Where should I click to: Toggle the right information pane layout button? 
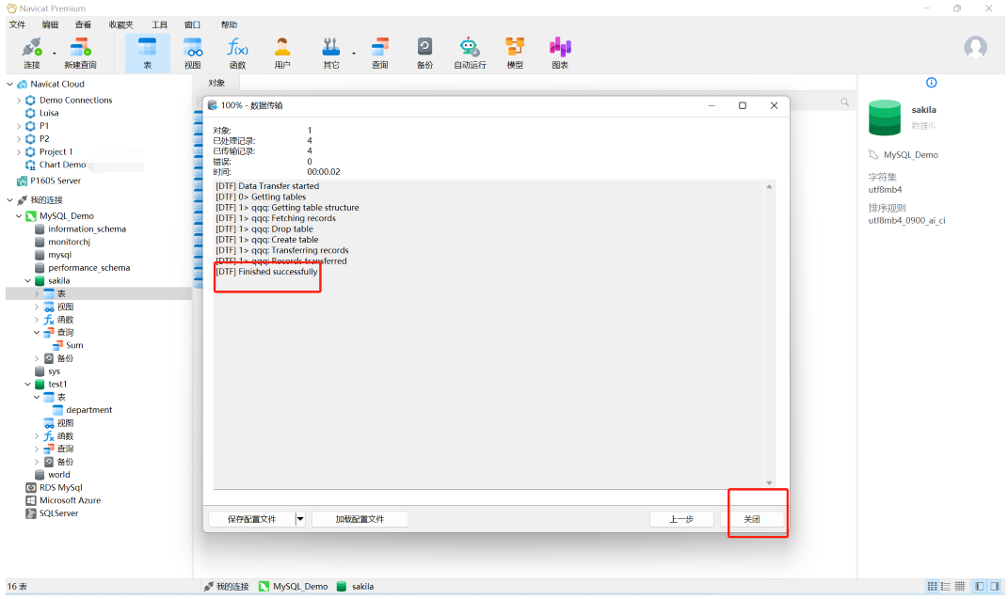tap(994, 586)
